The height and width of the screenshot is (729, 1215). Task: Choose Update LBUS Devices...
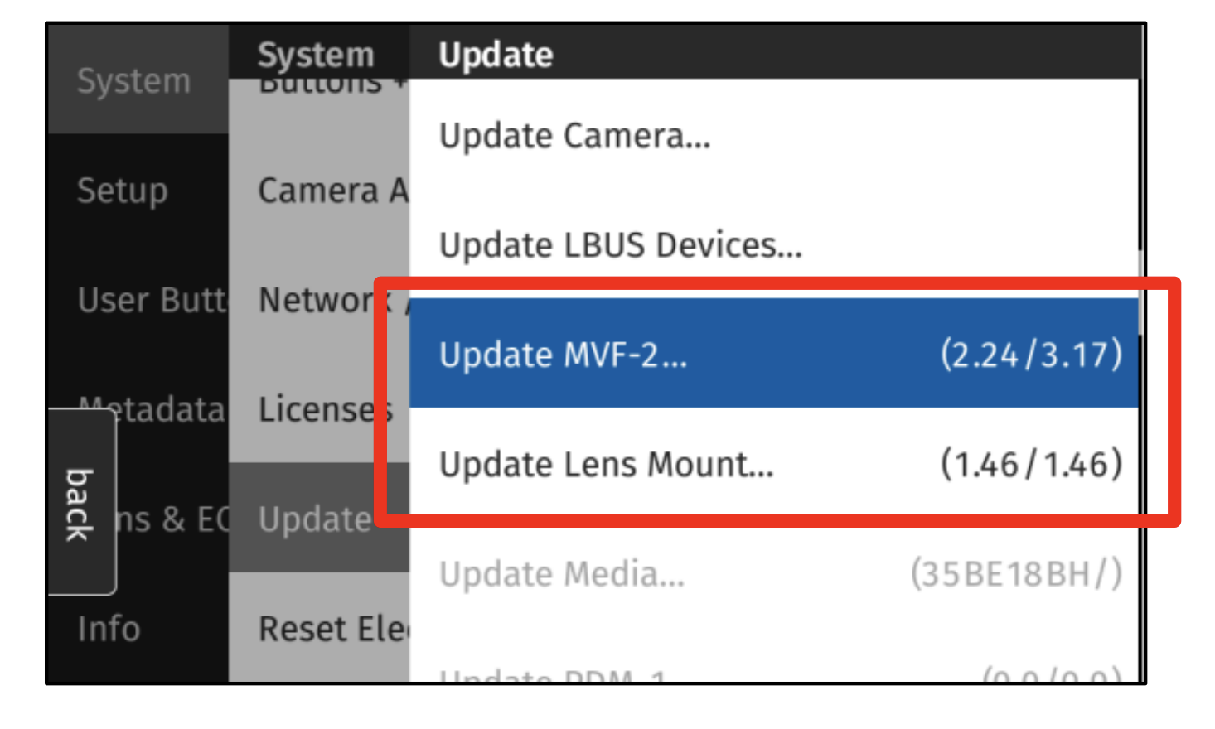(620, 245)
